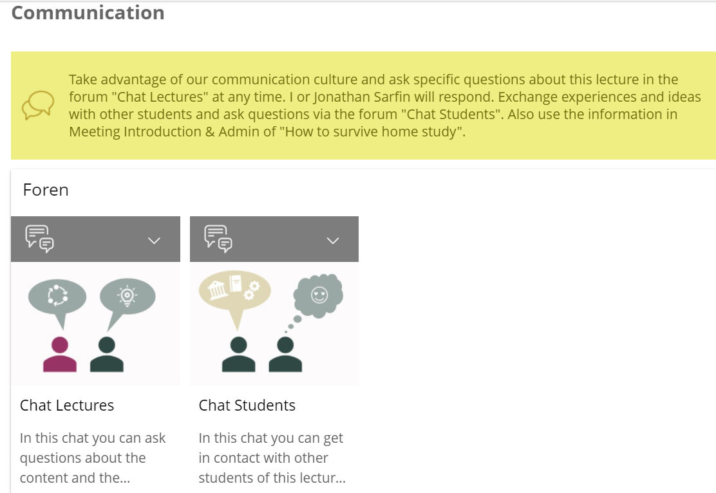The width and height of the screenshot is (716, 493).
Task: Open the Chat Students card dropdown chevron
Action: (x=333, y=240)
